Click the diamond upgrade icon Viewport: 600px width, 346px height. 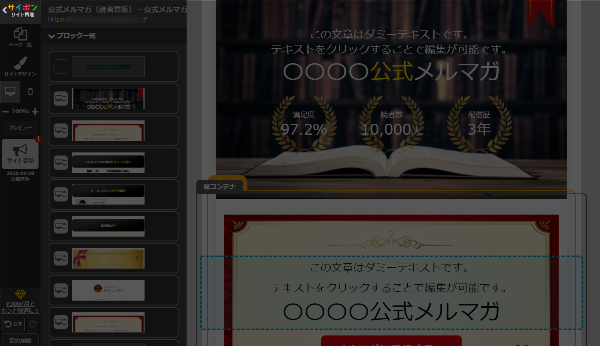point(20,294)
